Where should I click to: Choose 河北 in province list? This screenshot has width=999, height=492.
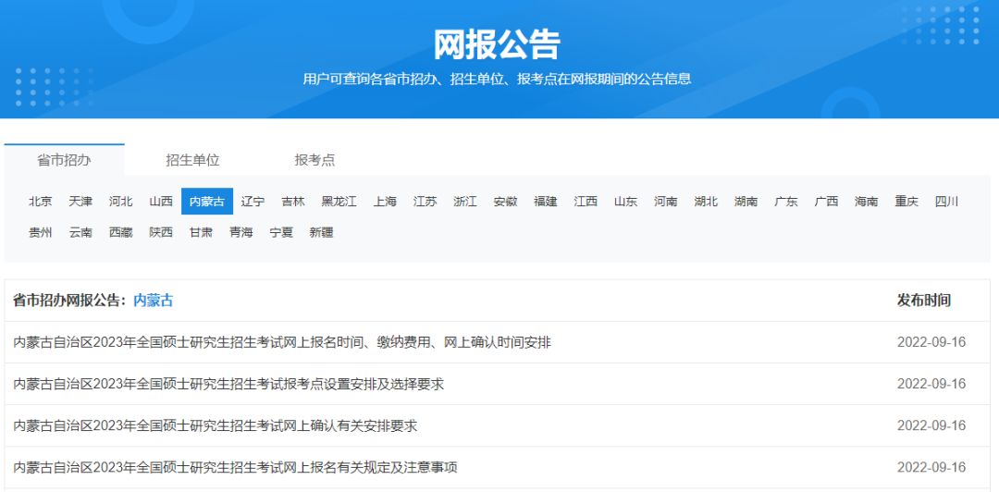click(x=120, y=202)
